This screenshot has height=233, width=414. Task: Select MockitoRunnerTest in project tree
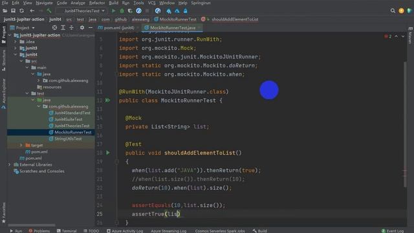coord(73,132)
